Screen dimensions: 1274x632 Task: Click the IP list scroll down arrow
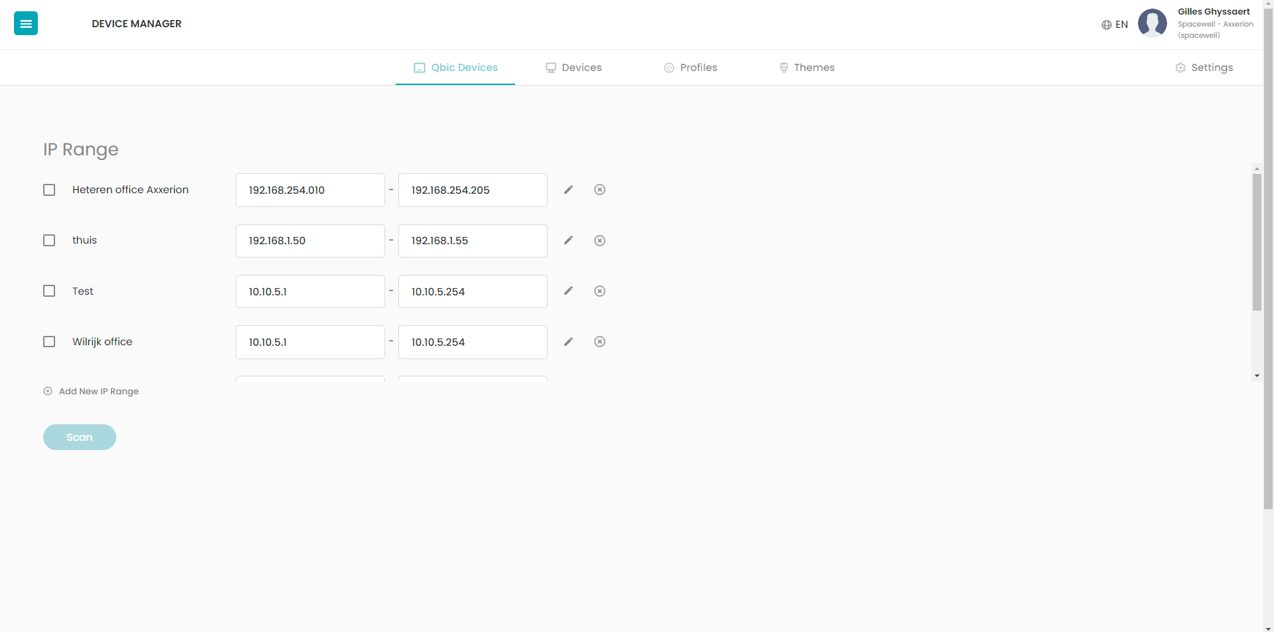click(x=1257, y=376)
